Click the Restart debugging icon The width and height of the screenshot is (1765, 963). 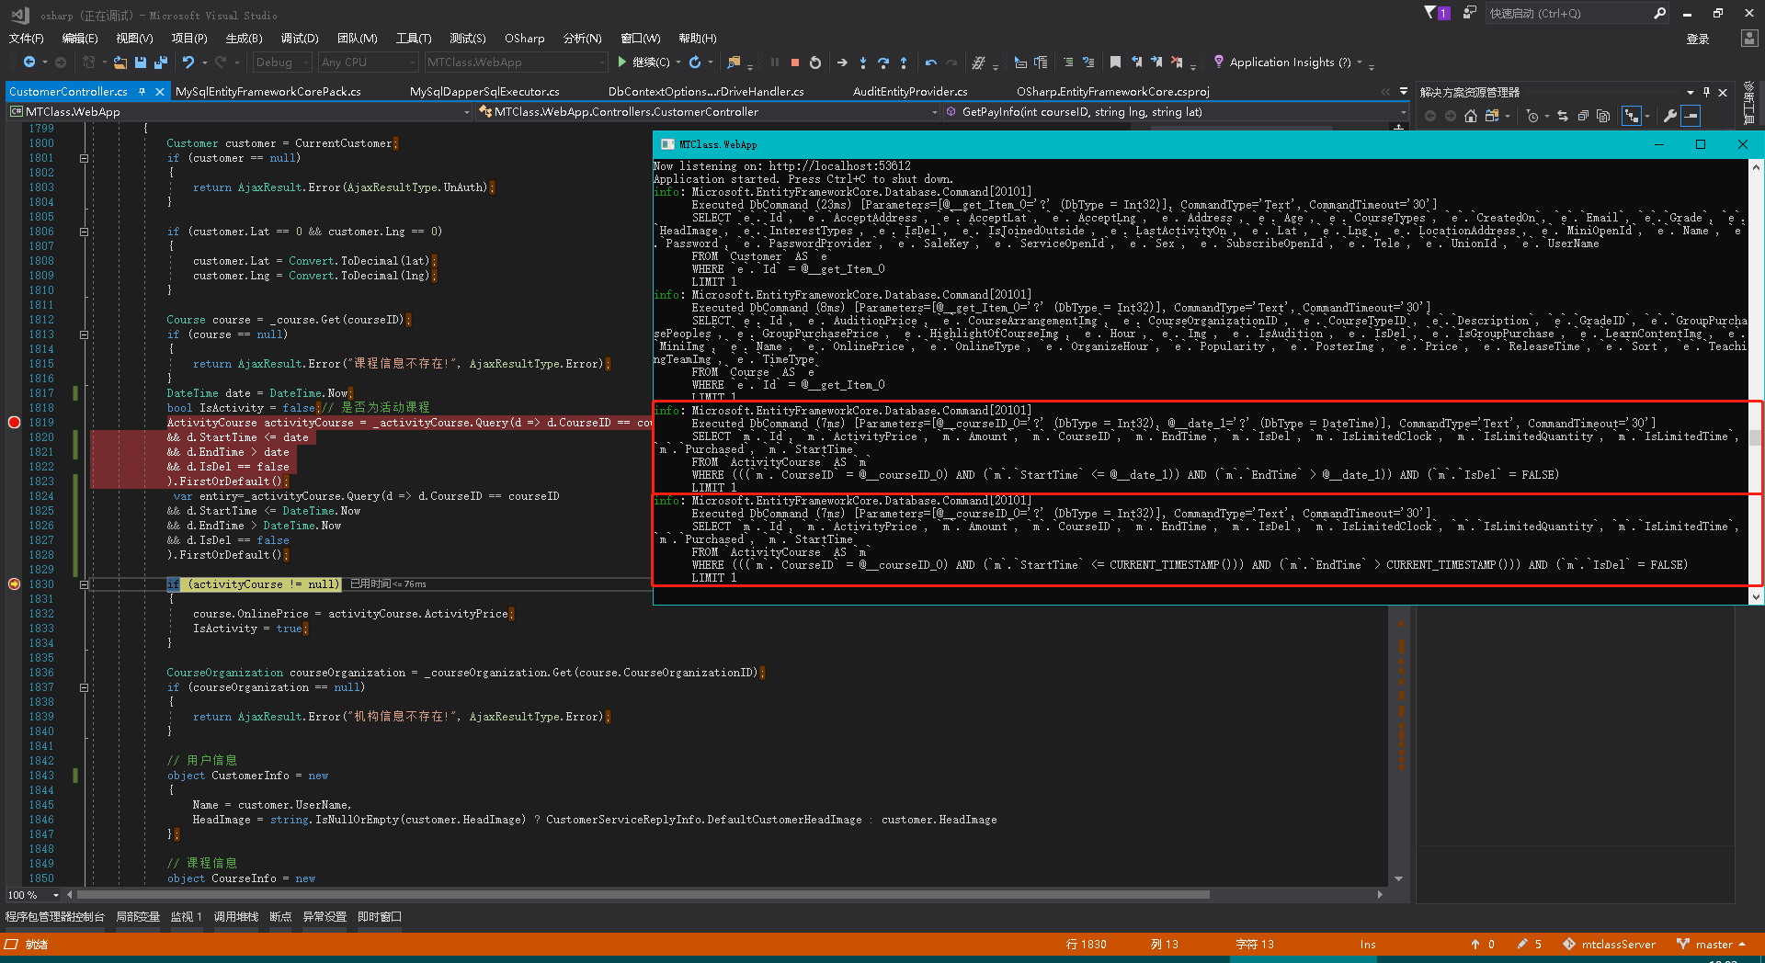tap(815, 62)
